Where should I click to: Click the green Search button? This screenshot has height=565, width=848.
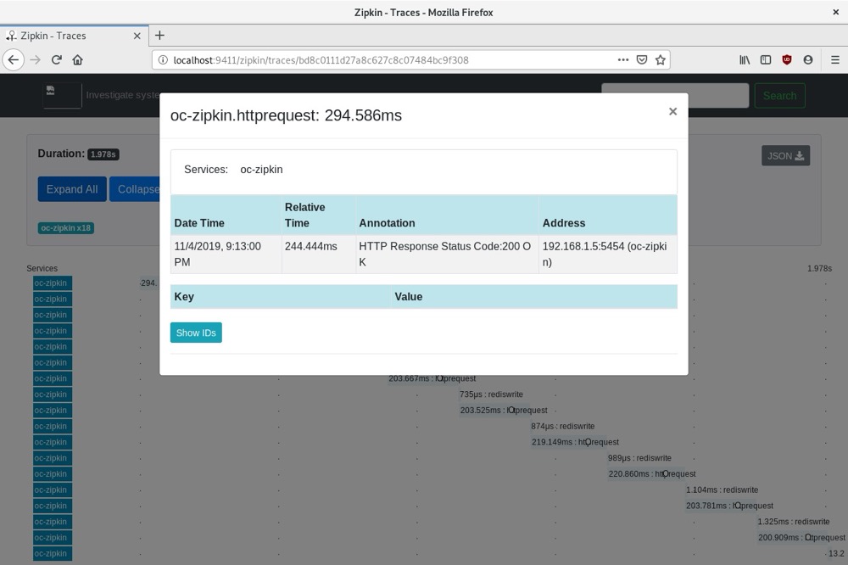click(x=780, y=96)
